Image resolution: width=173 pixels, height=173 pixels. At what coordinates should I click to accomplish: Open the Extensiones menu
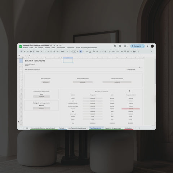[71, 48]
